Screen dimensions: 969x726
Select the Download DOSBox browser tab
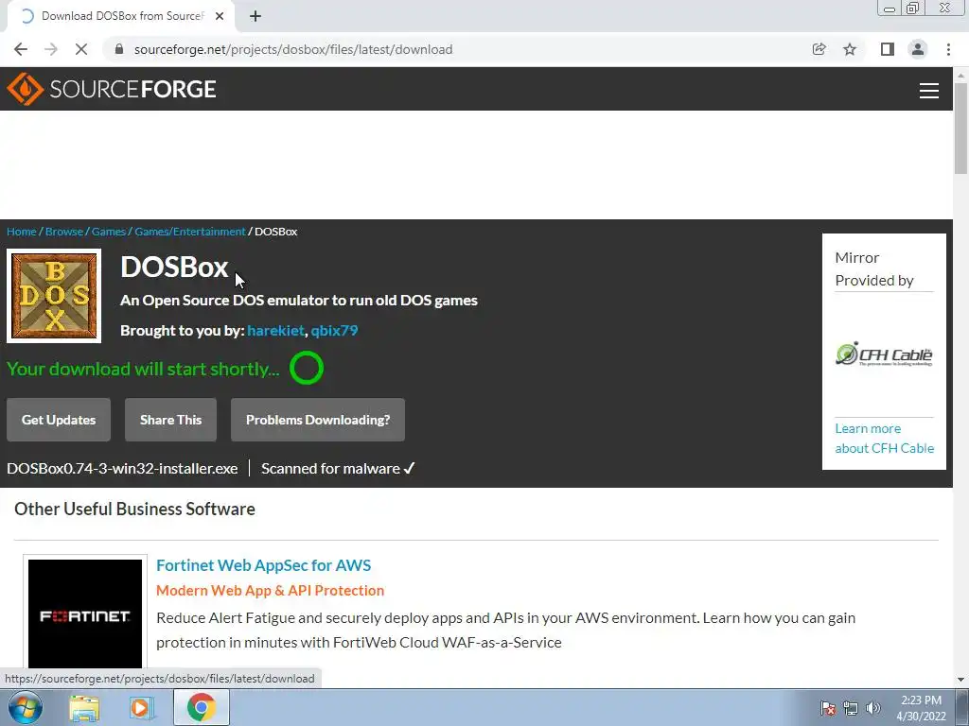tap(121, 16)
